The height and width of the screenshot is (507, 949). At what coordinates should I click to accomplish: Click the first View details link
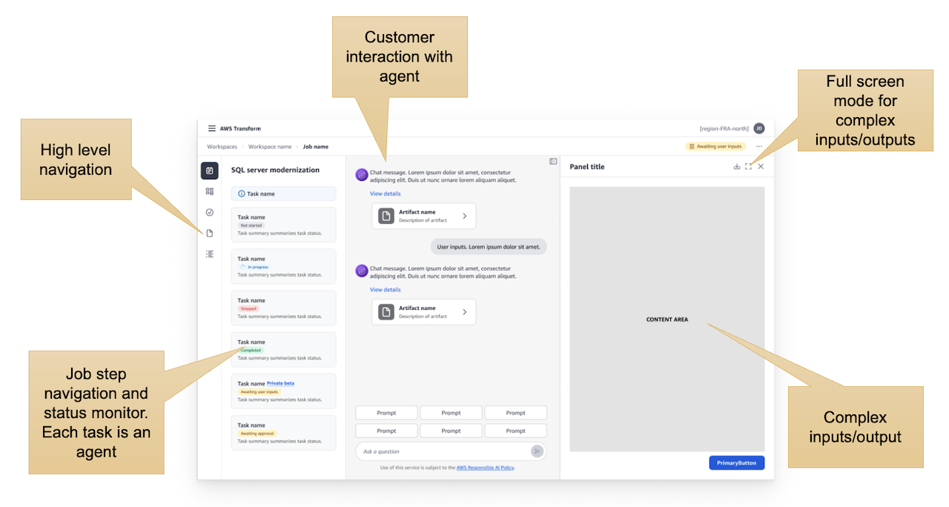pyautogui.click(x=386, y=193)
